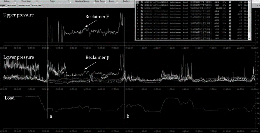Toggle the second-column checkbox in legend row 1

[230, 2]
